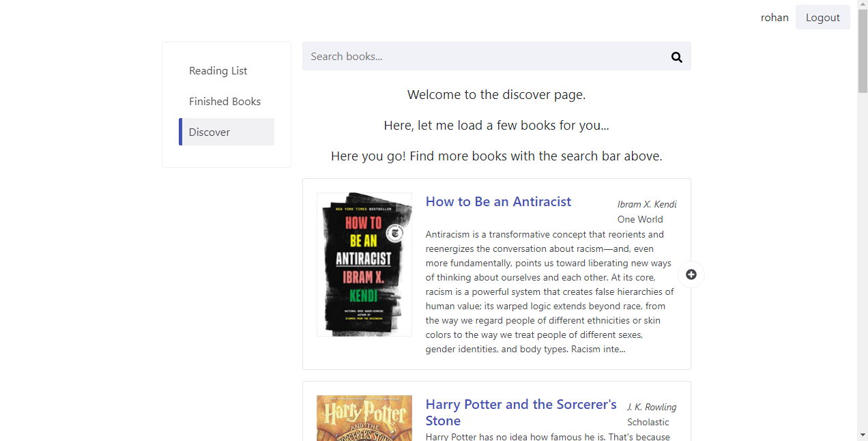Click author name Ibram X. Kendi
The height and width of the screenshot is (441, 868).
(x=646, y=204)
